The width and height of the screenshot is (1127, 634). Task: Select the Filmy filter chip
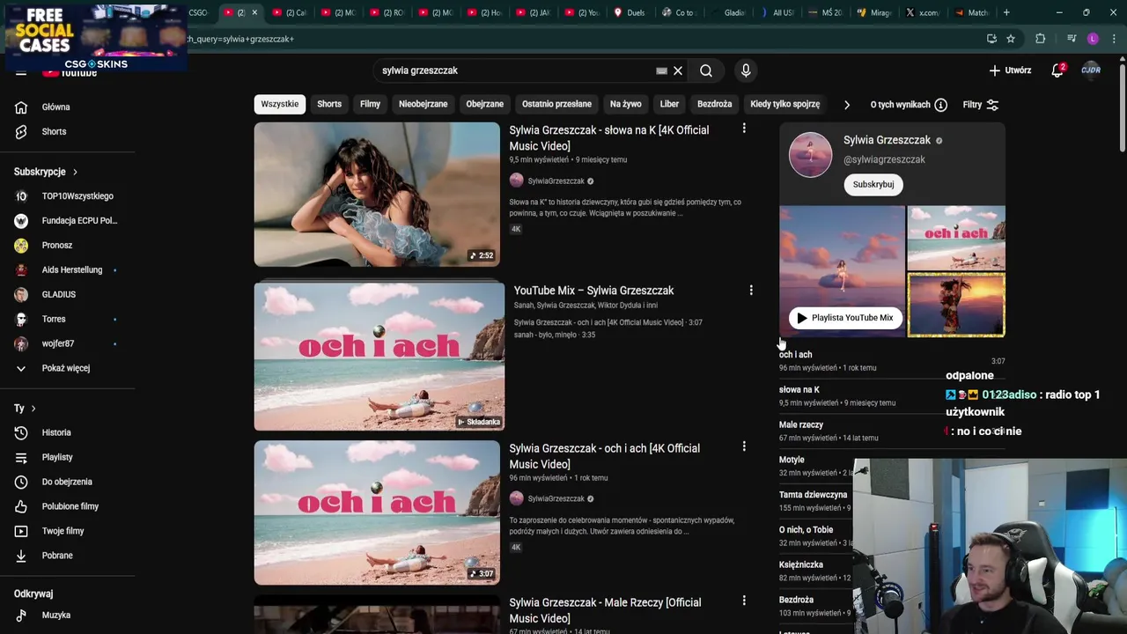click(x=370, y=104)
